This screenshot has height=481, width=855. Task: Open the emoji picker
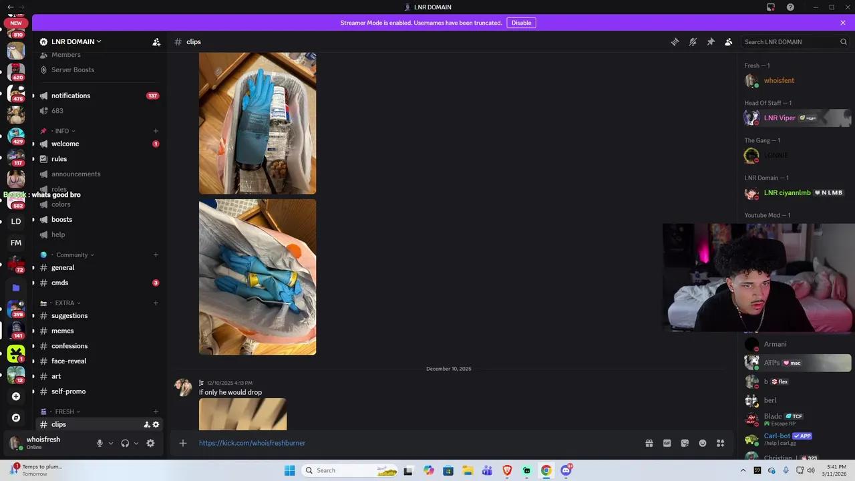[702, 443]
